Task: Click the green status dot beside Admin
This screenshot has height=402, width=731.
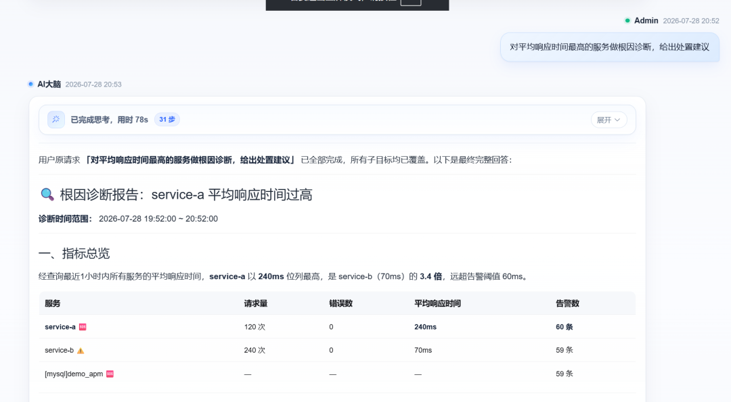Action: (x=627, y=20)
